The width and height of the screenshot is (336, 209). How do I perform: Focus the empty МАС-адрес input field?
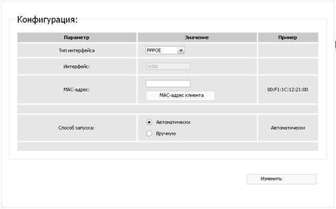(168, 83)
